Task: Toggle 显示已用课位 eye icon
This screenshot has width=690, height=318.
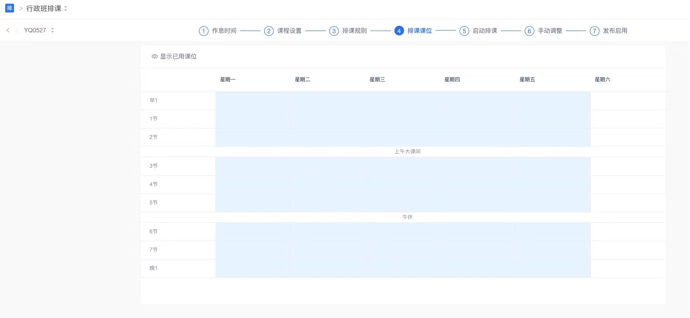Action: click(x=154, y=56)
